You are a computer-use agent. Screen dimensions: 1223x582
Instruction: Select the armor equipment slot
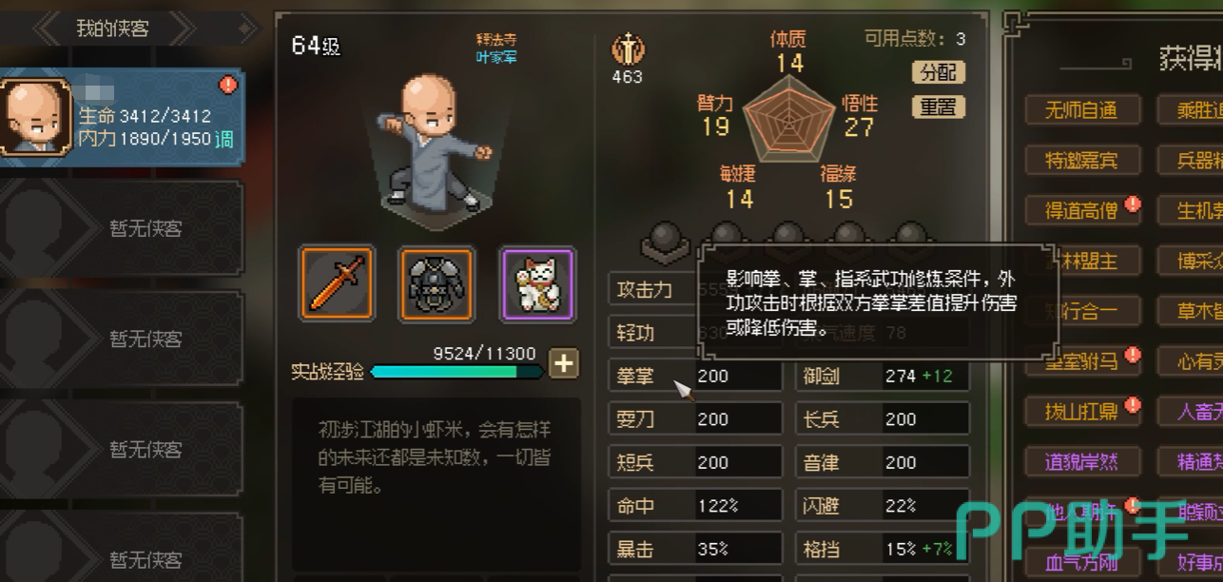437,282
